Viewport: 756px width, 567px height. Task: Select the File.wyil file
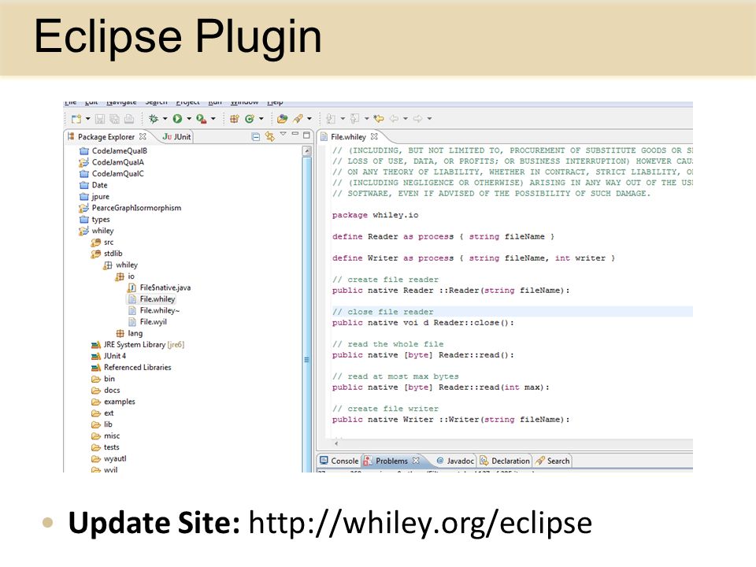tap(147, 322)
